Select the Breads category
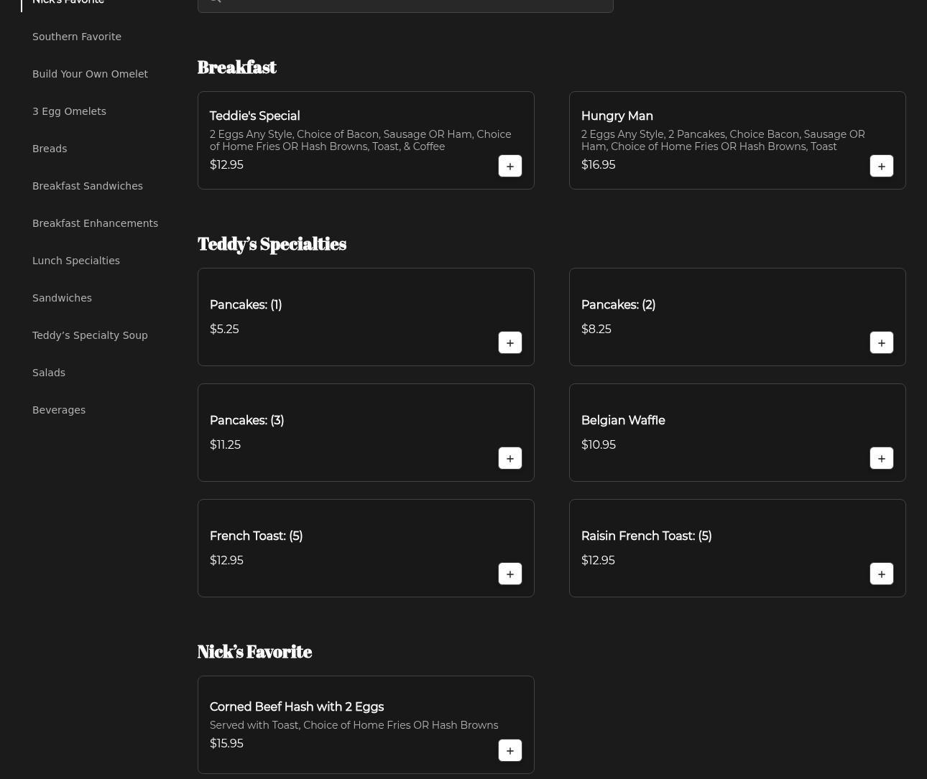This screenshot has height=779, width=927. click(x=50, y=149)
